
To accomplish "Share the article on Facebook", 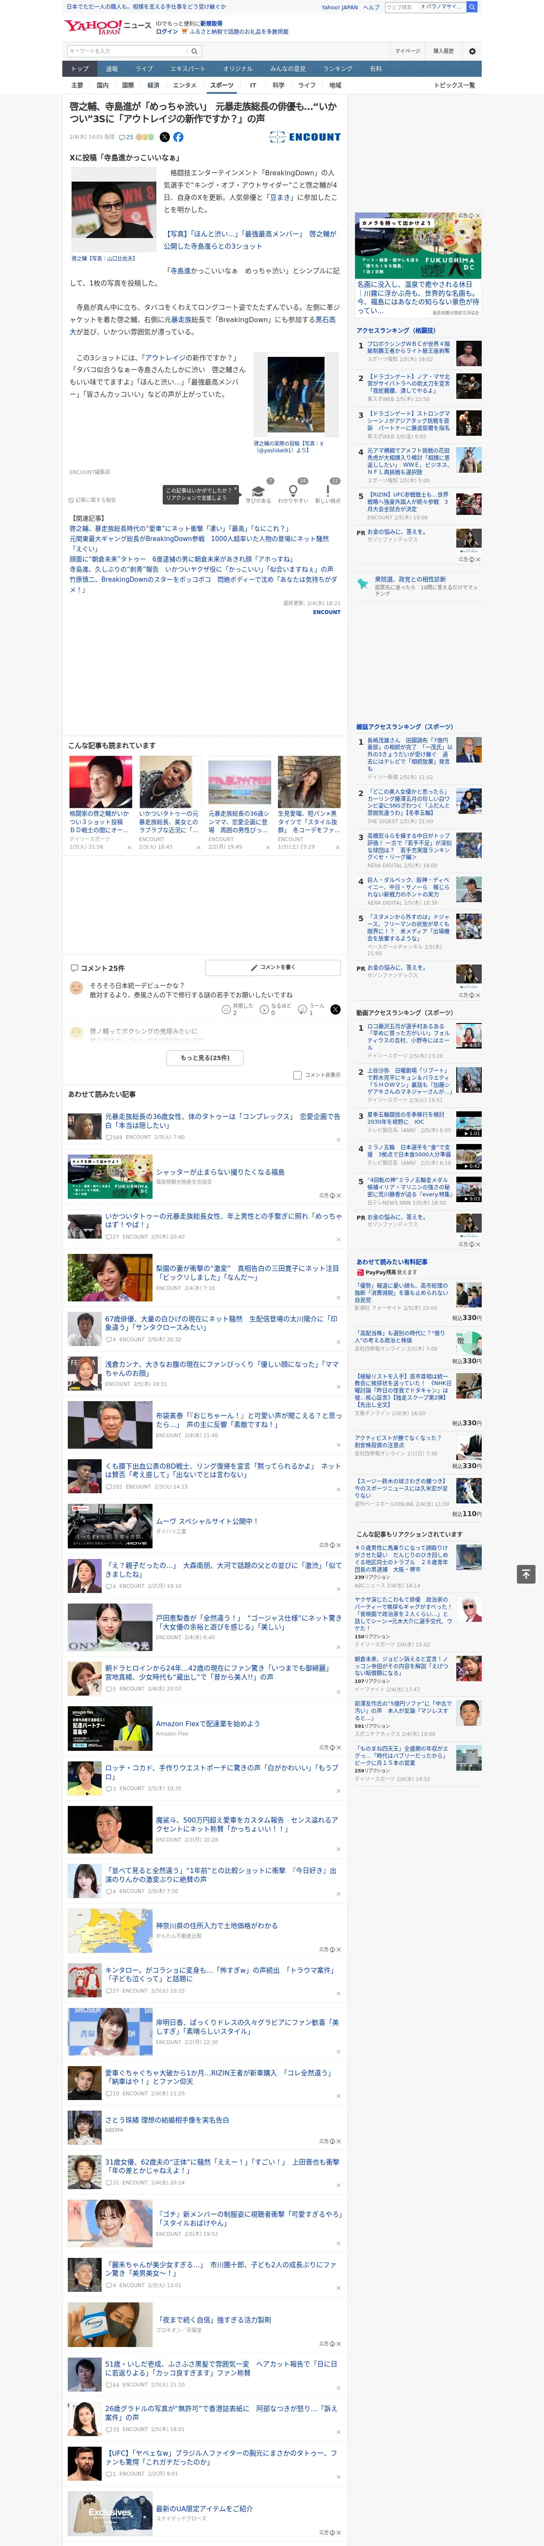I will [x=179, y=137].
